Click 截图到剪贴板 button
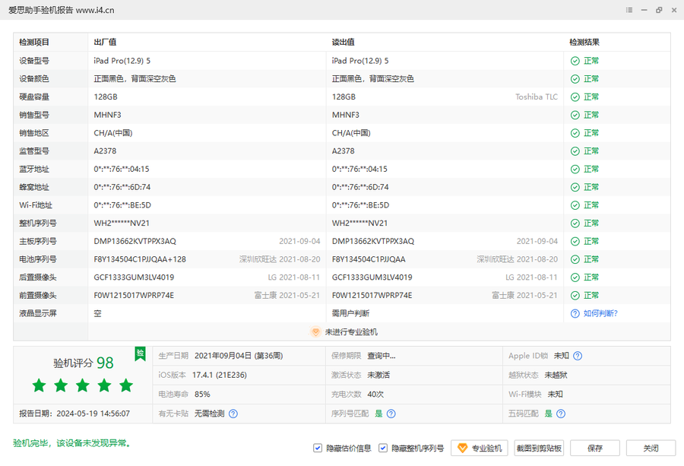Screen dimensions: 684x466 539,448
